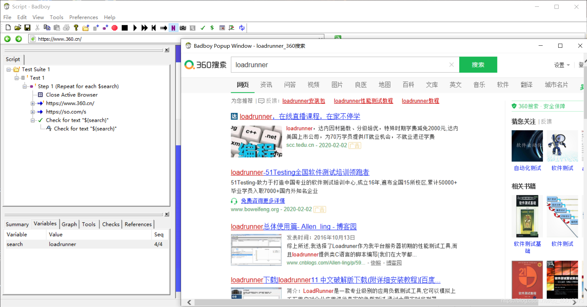Click the blue refresh arrows icon

[242, 28]
